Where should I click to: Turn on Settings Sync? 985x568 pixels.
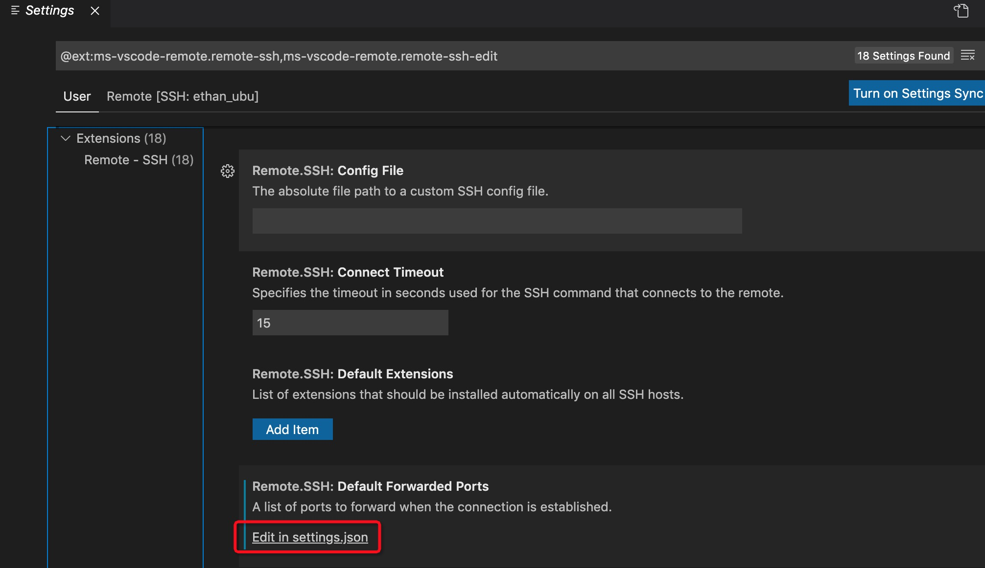(x=917, y=93)
